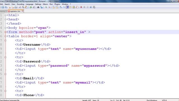Screen dimensions: 179x101
Task: Click the Copy toolbar icon
Action: [x=23, y=7]
